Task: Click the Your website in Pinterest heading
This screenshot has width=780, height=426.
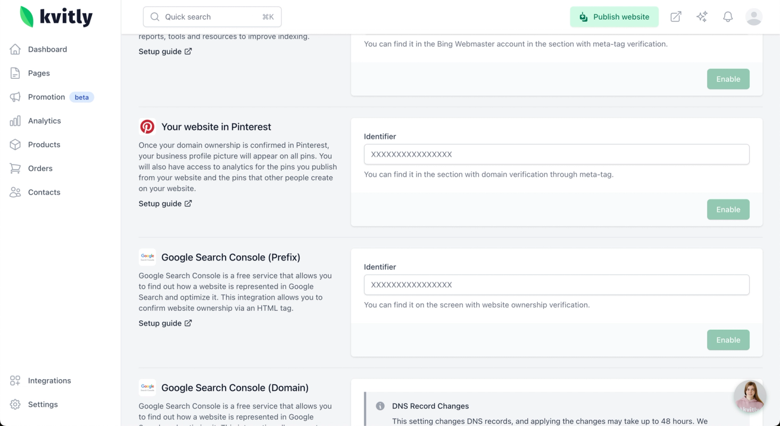Action: [x=216, y=127]
